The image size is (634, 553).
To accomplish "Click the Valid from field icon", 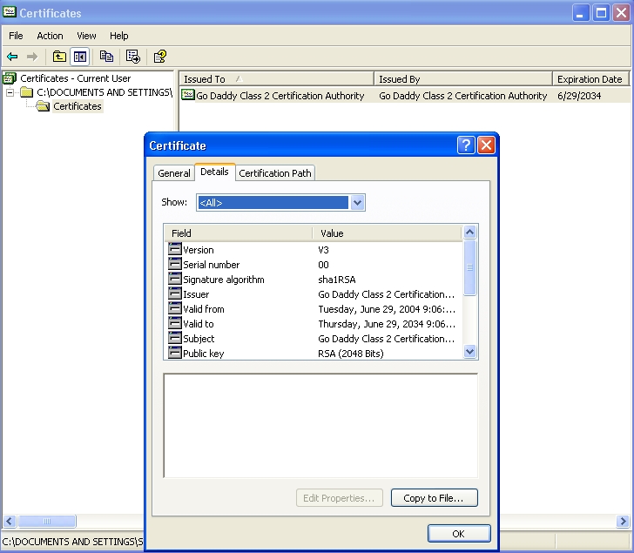I will [175, 308].
